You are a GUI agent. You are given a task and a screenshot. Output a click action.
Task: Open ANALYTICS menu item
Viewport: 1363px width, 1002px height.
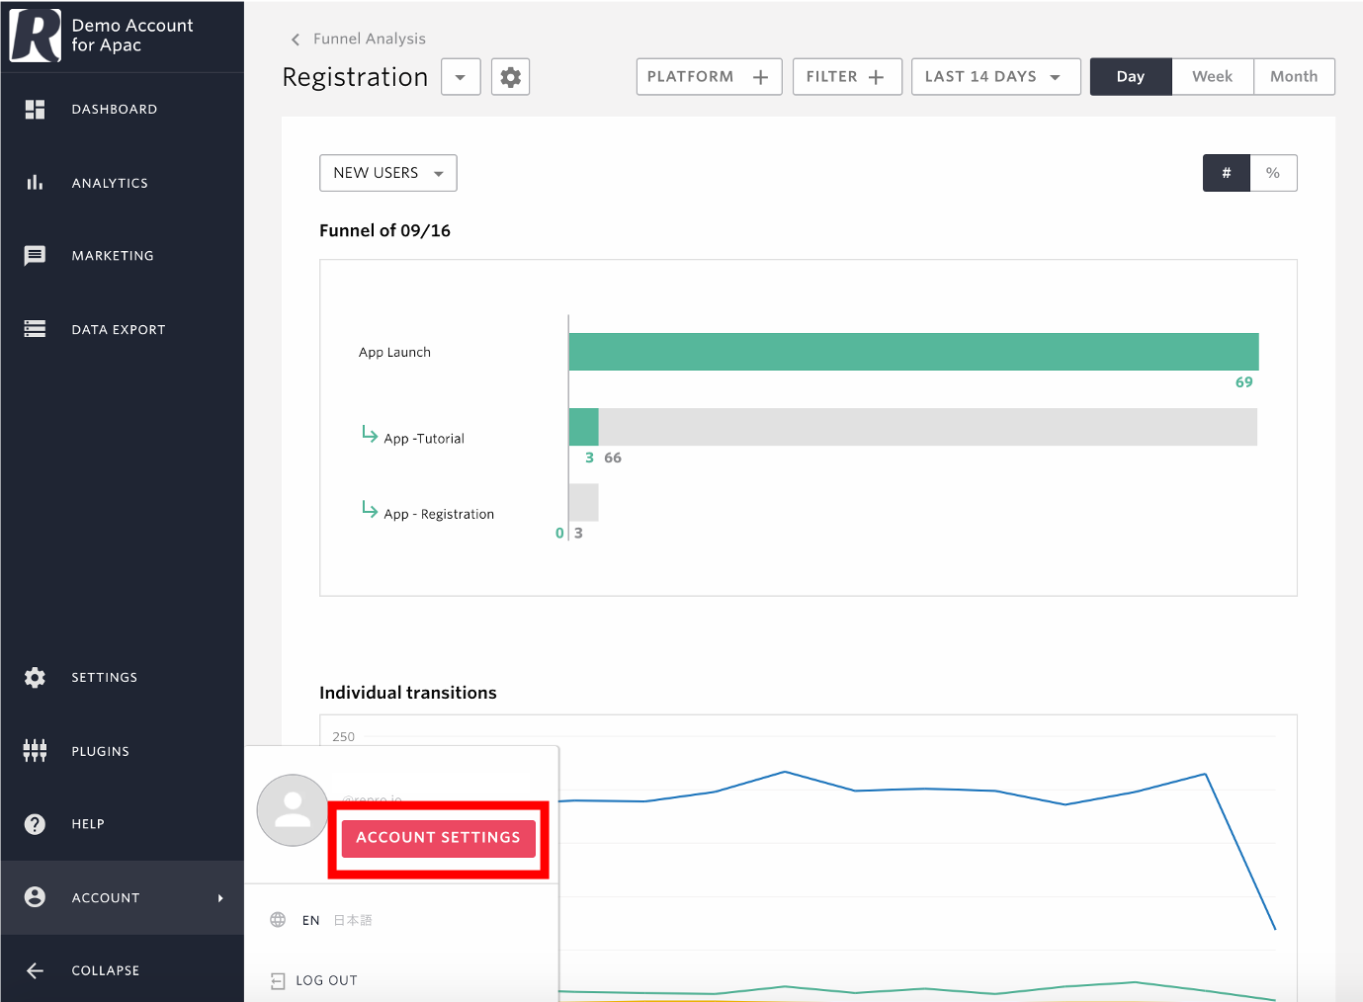[123, 183]
